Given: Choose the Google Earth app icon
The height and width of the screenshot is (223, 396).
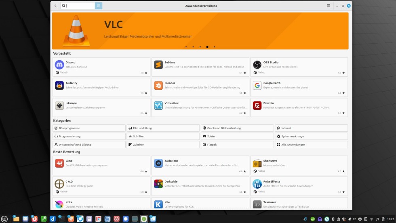Looking at the screenshot, I should click(257, 85).
